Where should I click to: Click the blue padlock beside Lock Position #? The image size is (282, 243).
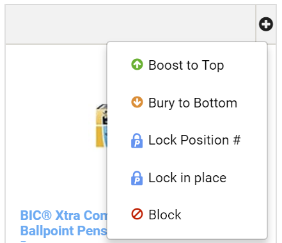coord(137,141)
